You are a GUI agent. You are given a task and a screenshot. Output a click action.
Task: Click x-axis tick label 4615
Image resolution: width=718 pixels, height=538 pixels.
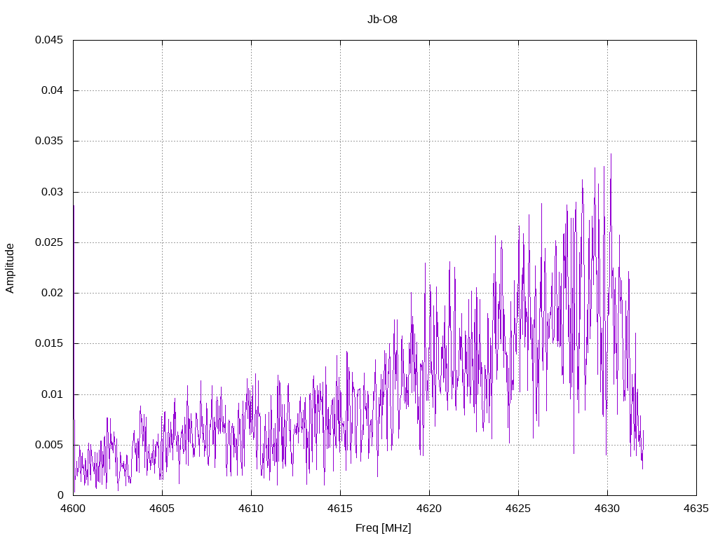click(x=340, y=509)
